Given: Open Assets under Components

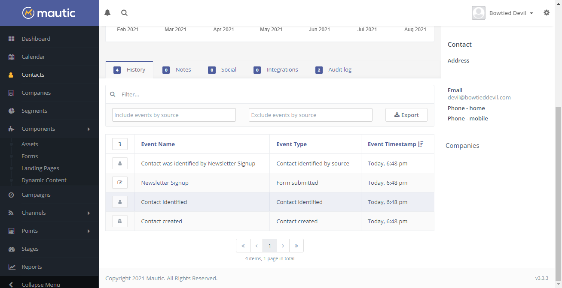Looking at the screenshot, I should (x=30, y=144).
